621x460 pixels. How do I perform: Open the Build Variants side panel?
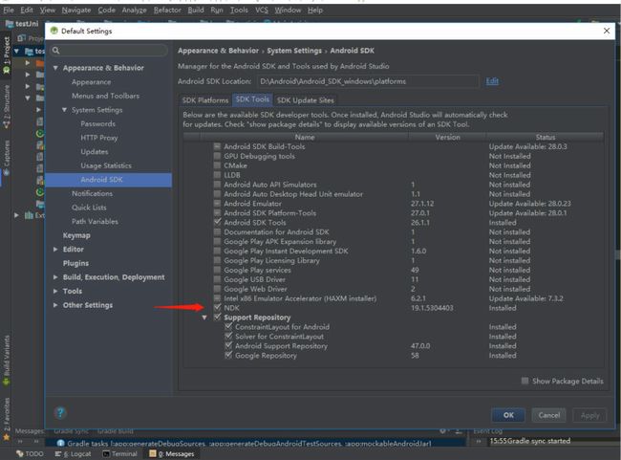[x=7, y=361]
